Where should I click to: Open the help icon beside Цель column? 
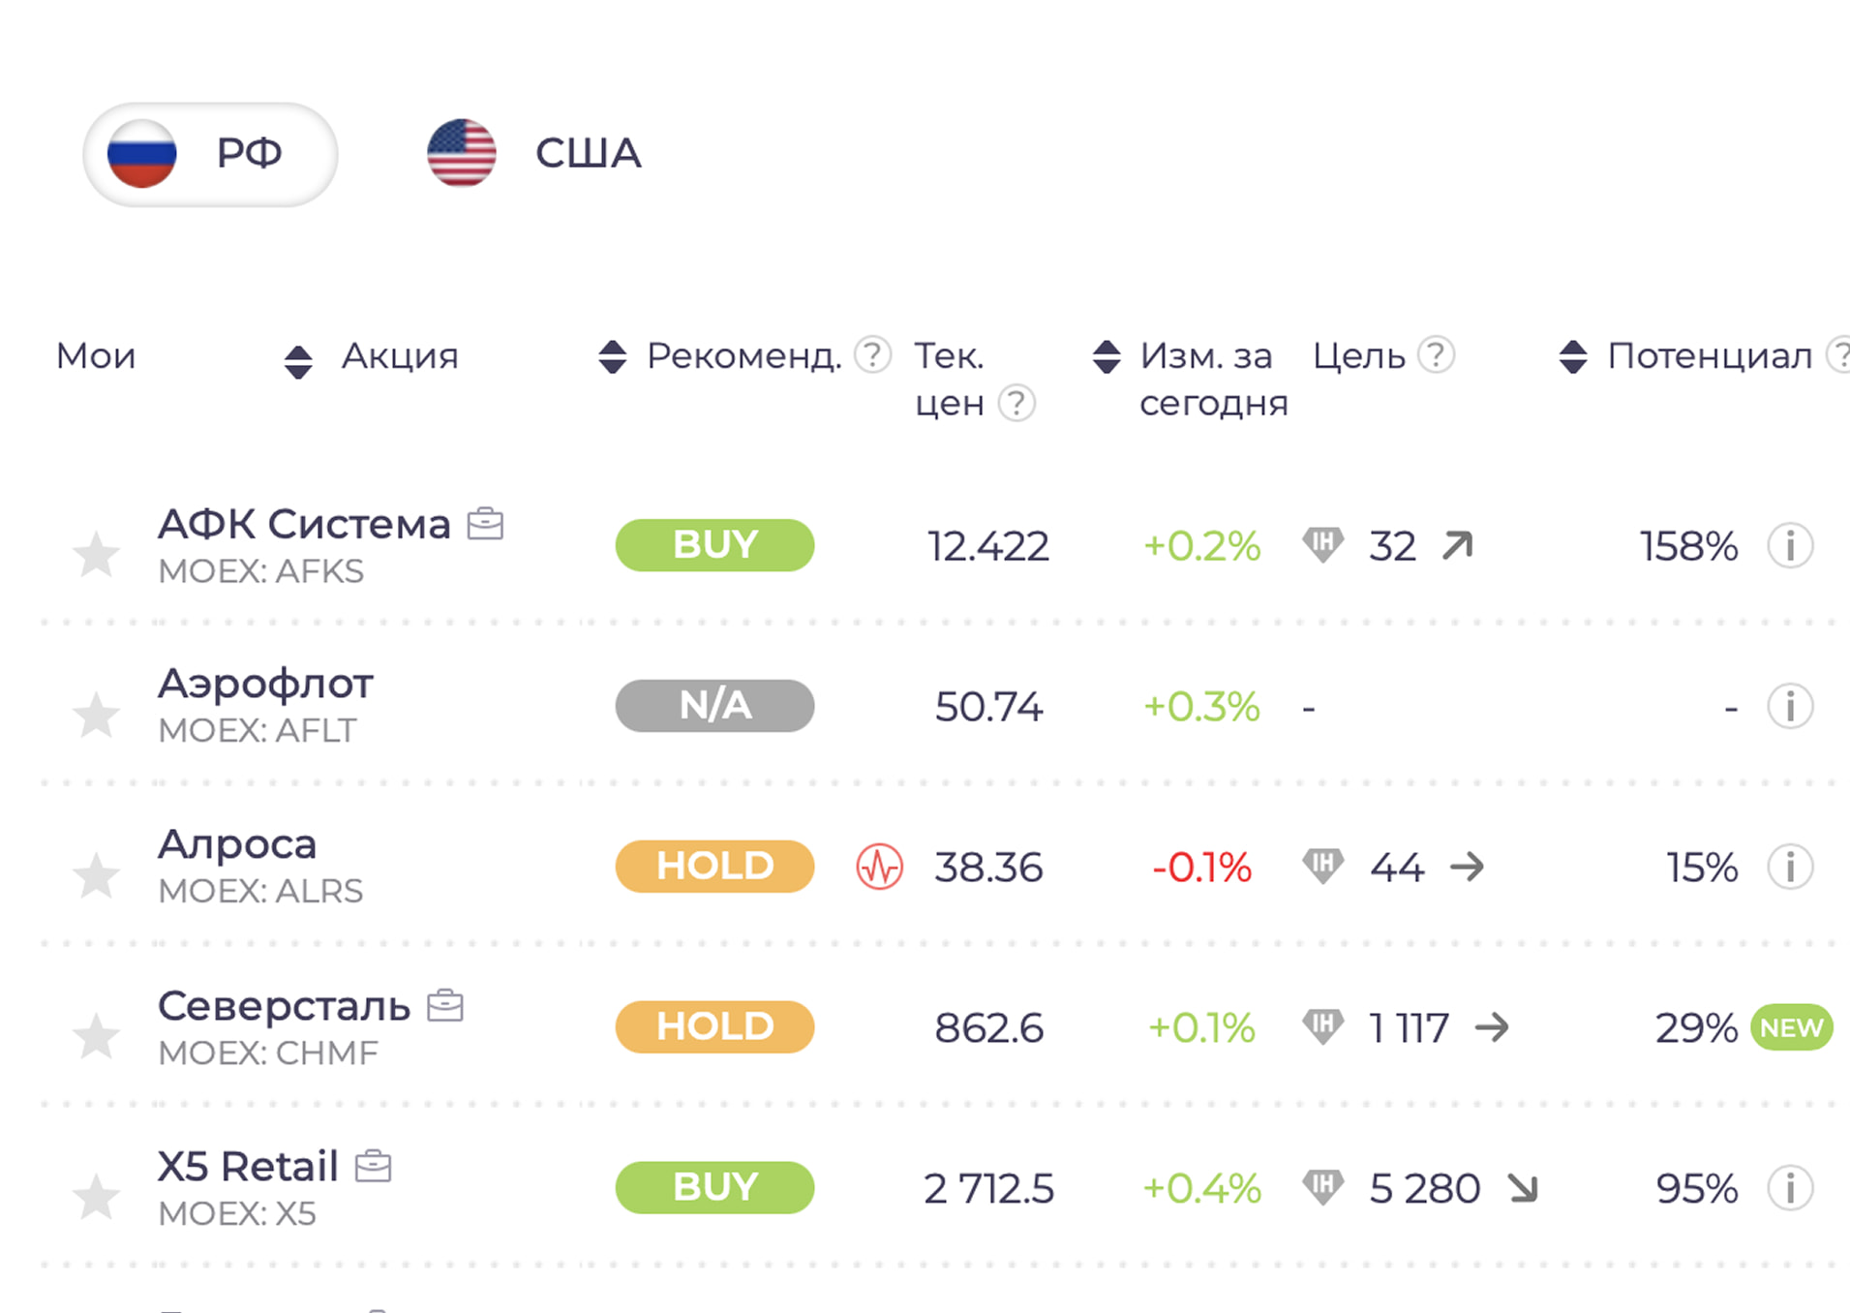point(1437,356)
